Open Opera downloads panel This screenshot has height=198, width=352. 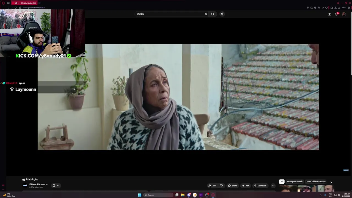coord(339,8)
